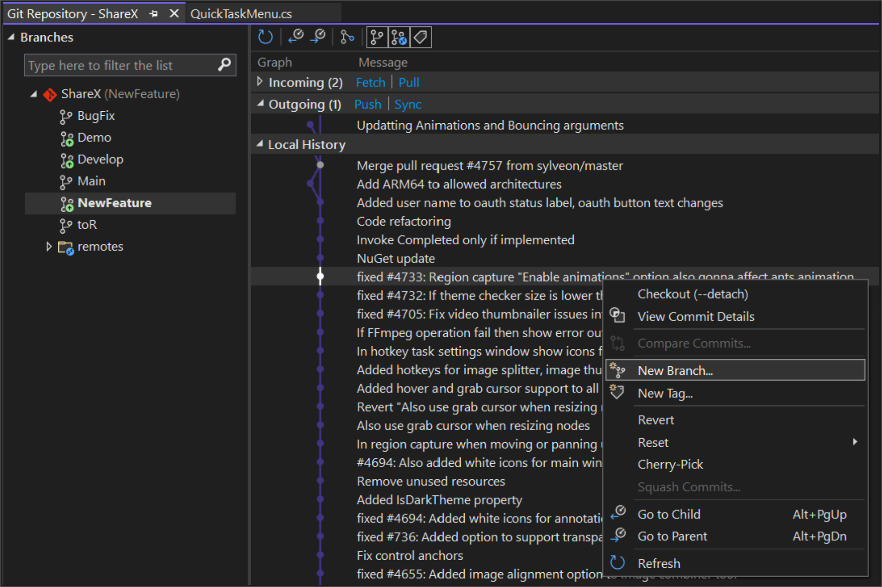This screenshot has width=882, height=587.
Task: Click the filter branches input field
Action: 121,65
